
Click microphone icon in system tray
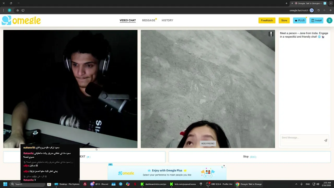tap(302, 184)
